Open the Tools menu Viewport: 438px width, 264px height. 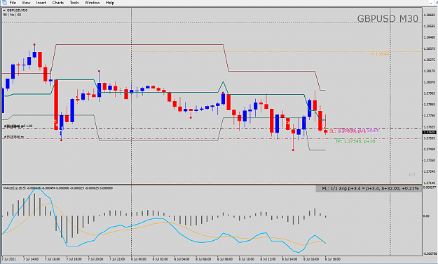[x=74, y=3]
